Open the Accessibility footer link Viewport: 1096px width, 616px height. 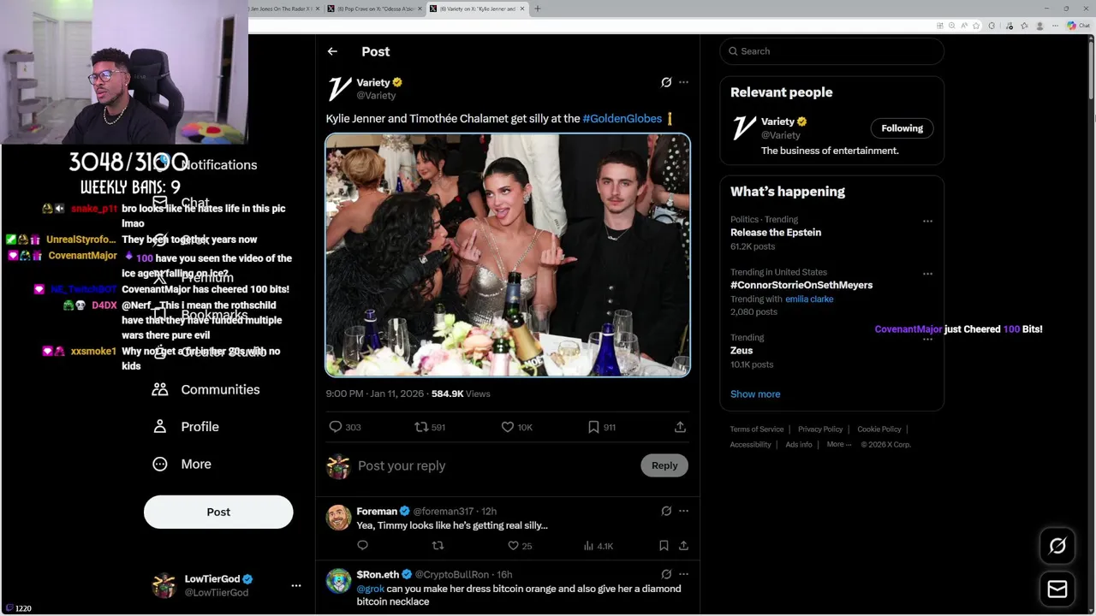point(751,445)
